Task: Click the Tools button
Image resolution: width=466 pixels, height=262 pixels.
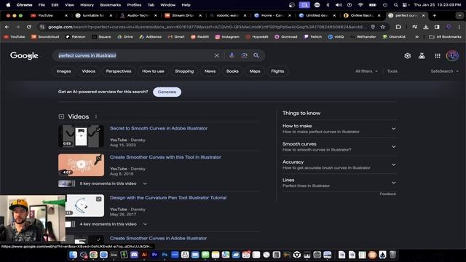Action: 392,71
